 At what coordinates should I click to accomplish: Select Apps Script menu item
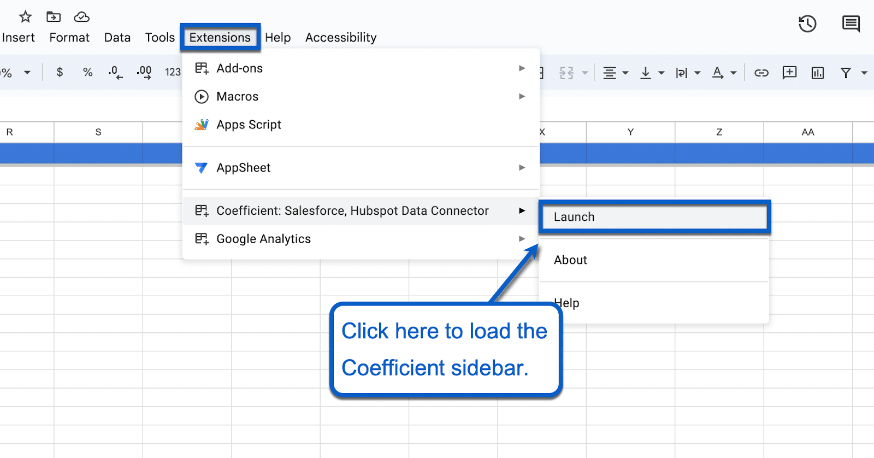tap(249, 125)
